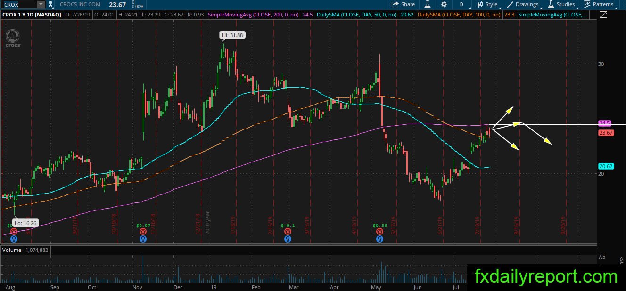Image resolution: width=626 pixels, height=291 pixels.
Task: Select the DailySMA 50 study label
Action: 357,15
